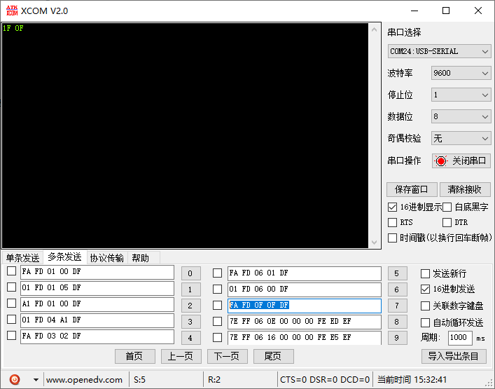The height and width of the screenshot is (389, 495).
Task: Enable the 自动循环发送 checkbox
Action: point(425,322)
